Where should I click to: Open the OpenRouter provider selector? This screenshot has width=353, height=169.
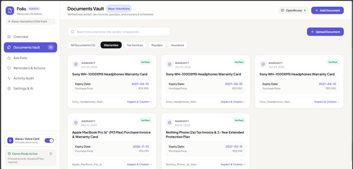click(293, 11)
